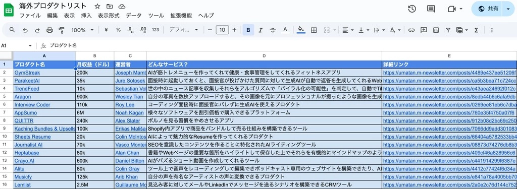Insert a chart
Screen dimensions: 517x189
436,30
